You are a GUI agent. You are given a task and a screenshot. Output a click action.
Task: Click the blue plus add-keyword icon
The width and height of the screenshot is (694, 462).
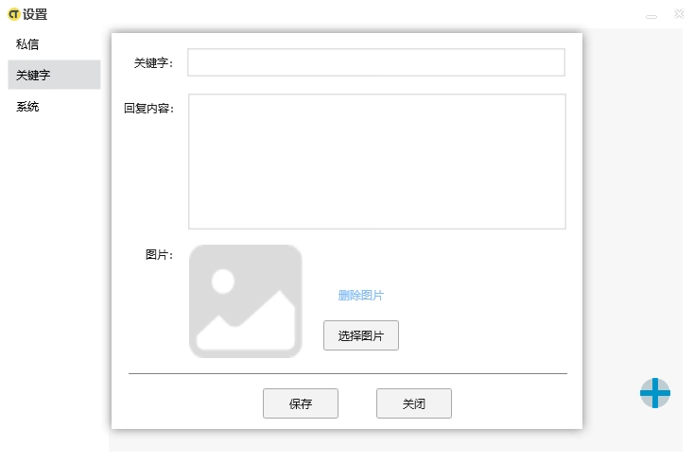click(x=655, y=393)
